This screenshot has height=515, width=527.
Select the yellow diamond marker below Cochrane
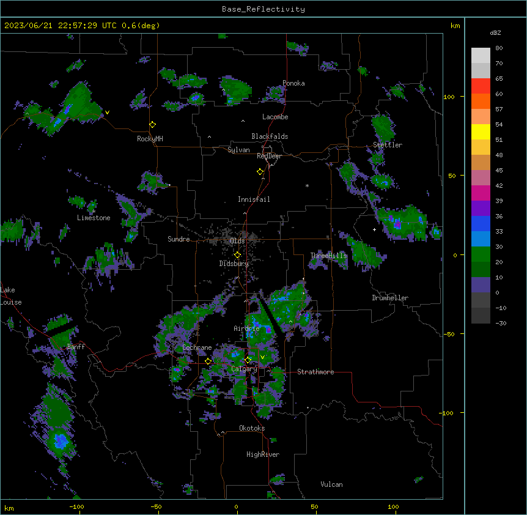coord(208,361)
